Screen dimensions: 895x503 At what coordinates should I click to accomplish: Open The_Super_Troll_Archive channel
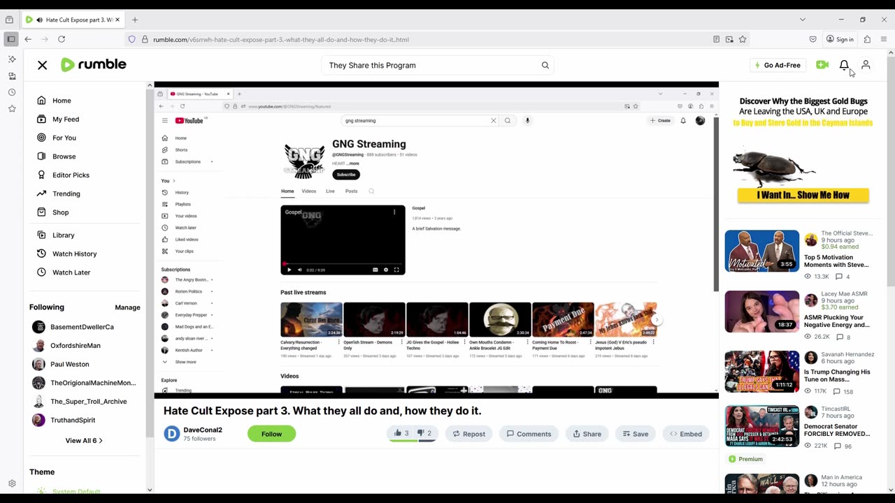(89, 402)
